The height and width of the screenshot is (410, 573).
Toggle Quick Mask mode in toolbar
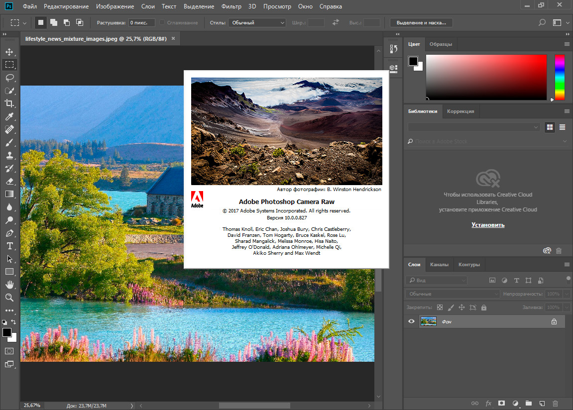tap(9, 351)
